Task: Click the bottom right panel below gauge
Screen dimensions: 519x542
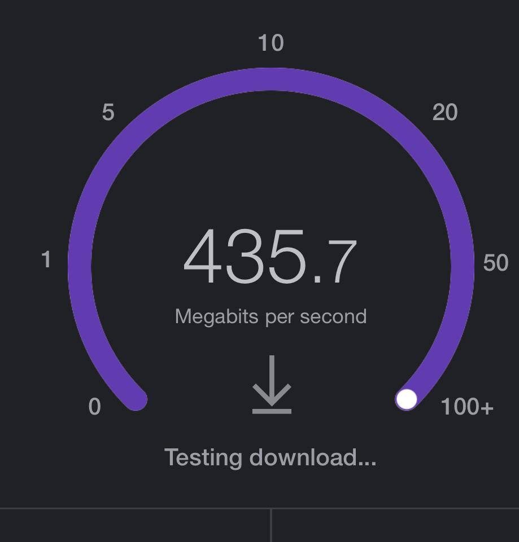Action: point(395,526)
